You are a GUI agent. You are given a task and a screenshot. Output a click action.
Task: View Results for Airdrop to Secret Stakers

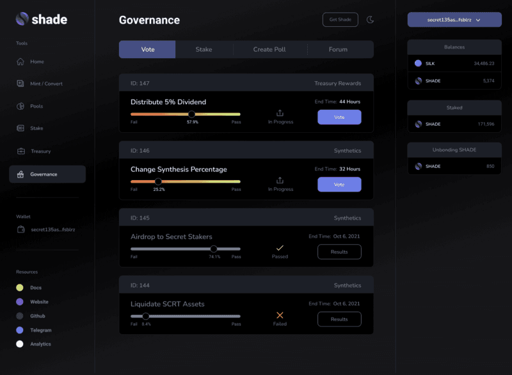tap(339, 252)
